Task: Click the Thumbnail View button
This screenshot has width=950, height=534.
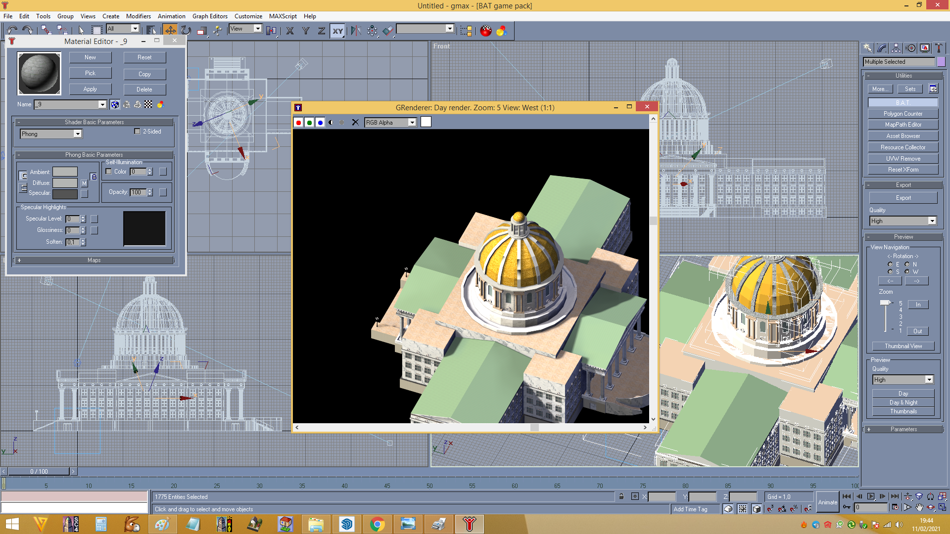Action: [x=903, y=346]
